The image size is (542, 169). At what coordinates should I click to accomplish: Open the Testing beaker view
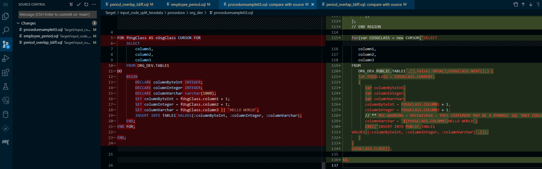(6, 86)
